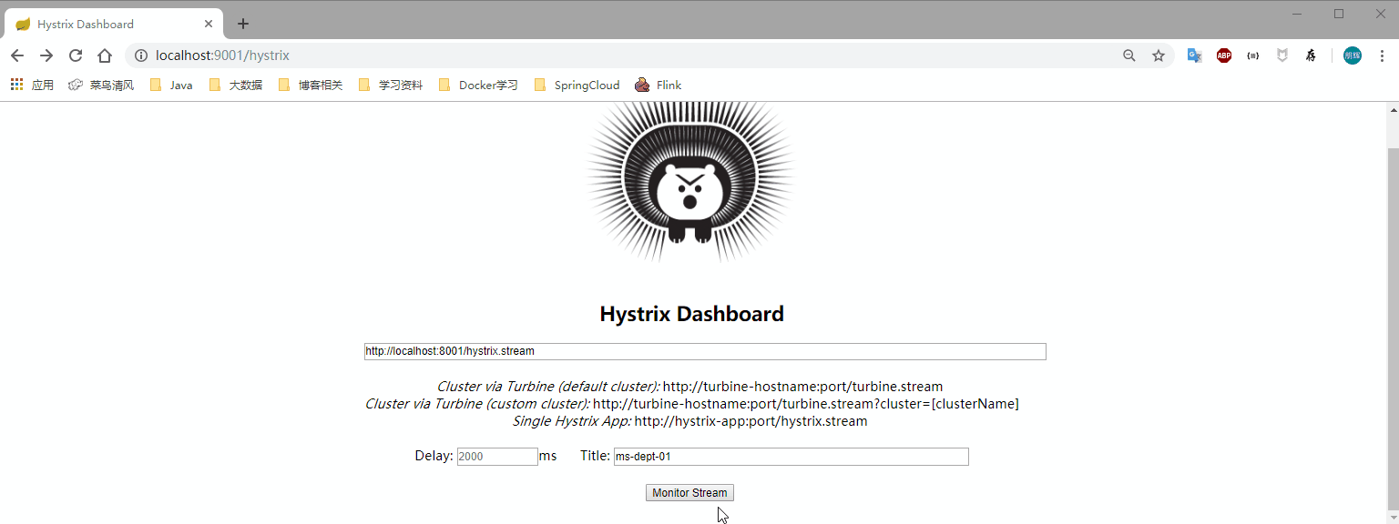The width and height of the screenshot is (1399, 524).
Task: Expand the SpringCloud bookmarks folder
Action: (577, 85)
